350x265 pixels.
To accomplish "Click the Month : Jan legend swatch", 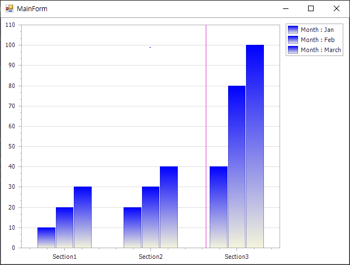I will (293, 30).
